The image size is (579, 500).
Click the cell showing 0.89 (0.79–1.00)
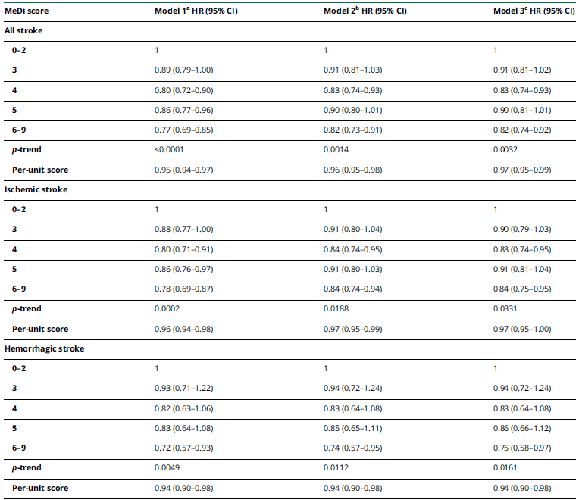tap(186, 70)
